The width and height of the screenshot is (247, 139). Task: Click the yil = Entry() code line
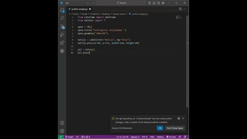pyautogui.click(x=86, y=49)
